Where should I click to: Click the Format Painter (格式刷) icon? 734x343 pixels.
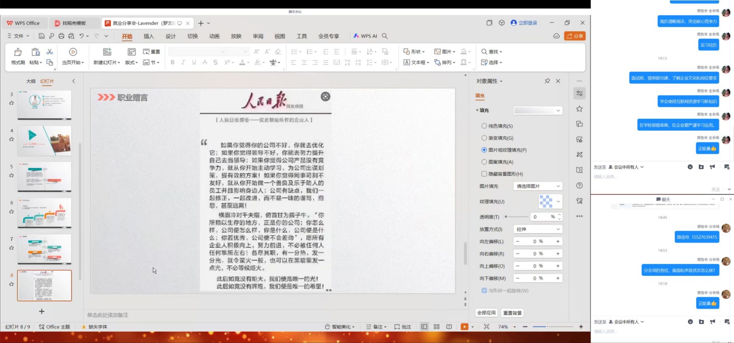pyautogui.click(x=18, y=52)
